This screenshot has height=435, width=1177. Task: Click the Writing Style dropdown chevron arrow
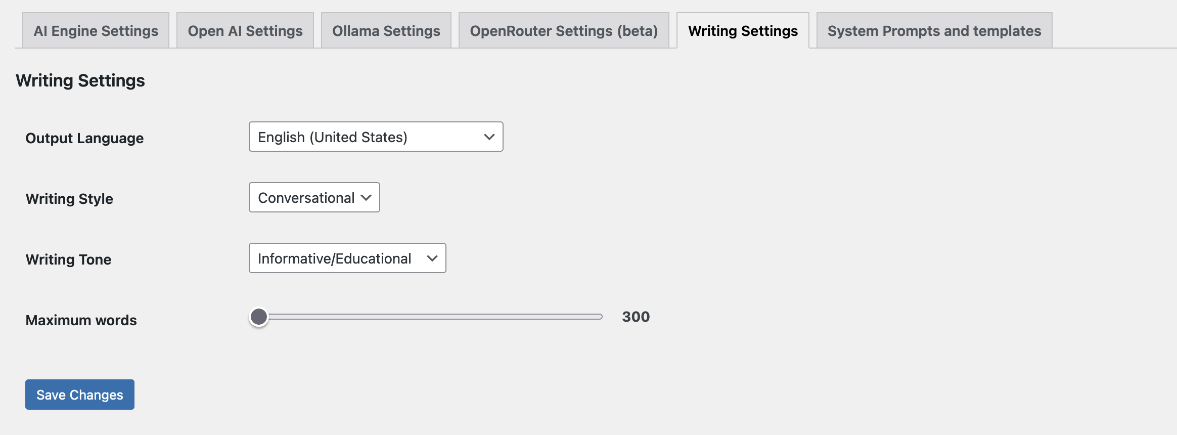367,198
